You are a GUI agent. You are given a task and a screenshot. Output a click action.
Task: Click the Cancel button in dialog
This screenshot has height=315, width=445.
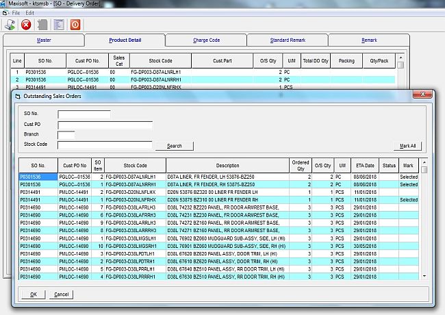click(x=60, y=294)
